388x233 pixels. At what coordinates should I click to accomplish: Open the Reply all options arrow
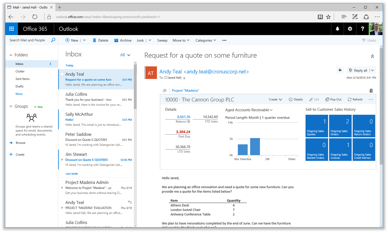click(373, 70)
